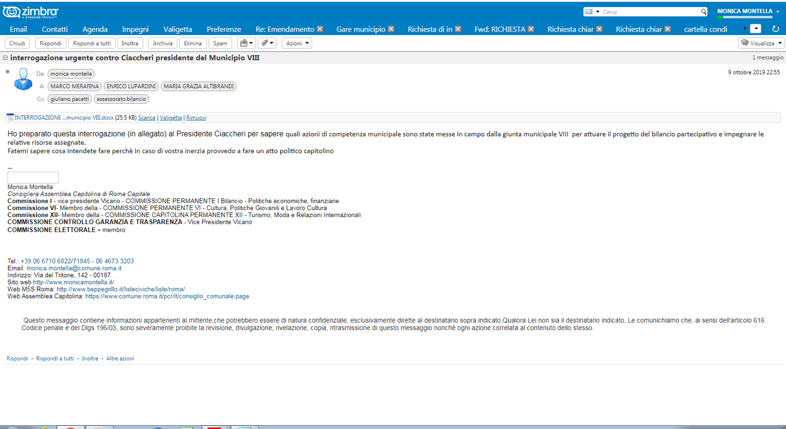Close the Fwd: RICHIESTA tab
The width and height of the screenshot is (786, 429).
[x=531, y=29]
